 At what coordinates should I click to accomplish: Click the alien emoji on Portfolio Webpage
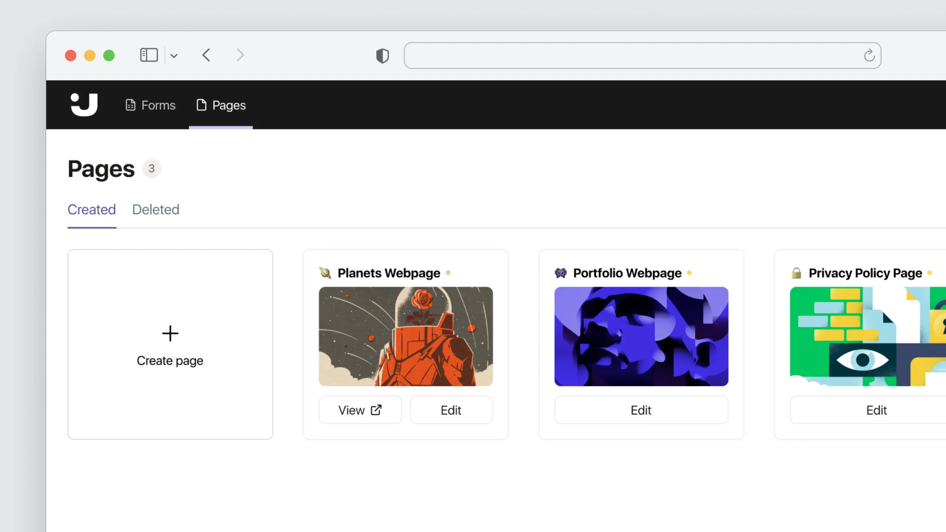tap(561, 273)
